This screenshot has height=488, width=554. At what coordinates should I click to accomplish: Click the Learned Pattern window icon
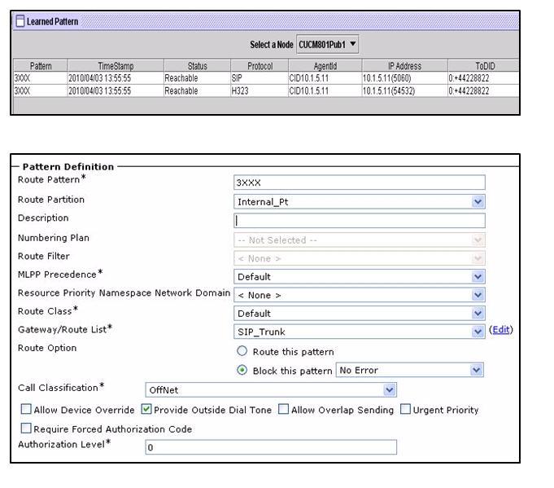coord(20,21)
